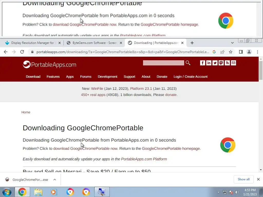Click the site search magnifier icon
263x197 pixels.
pyautogui.click(x=188, y=63)
